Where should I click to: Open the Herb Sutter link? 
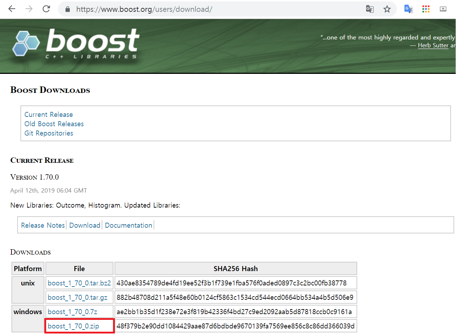click(433, 45)
